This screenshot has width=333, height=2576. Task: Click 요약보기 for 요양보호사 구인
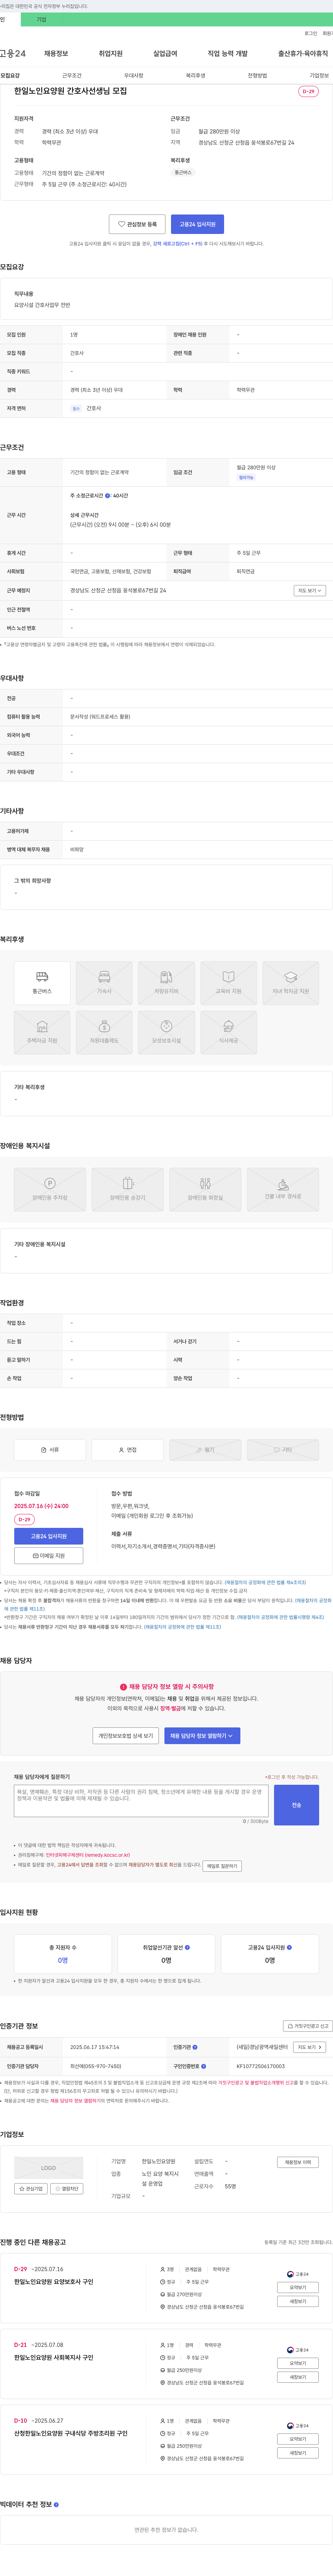298,2287
